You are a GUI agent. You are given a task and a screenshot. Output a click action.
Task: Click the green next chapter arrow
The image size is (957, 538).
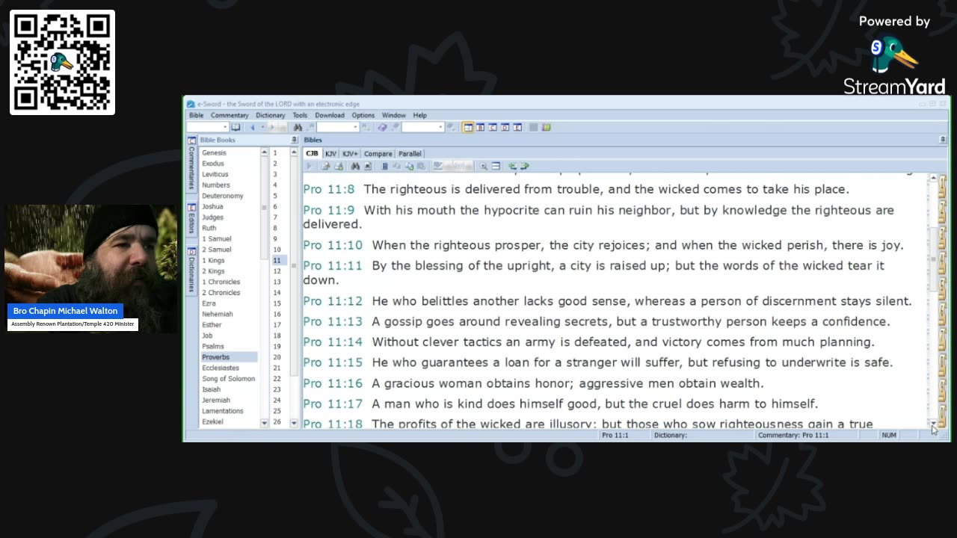point(524,166)
